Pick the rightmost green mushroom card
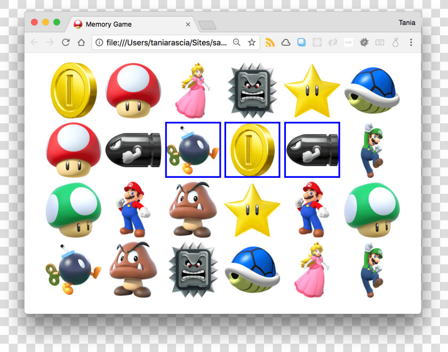The image size is (448, 352). (x=372, y=210)
